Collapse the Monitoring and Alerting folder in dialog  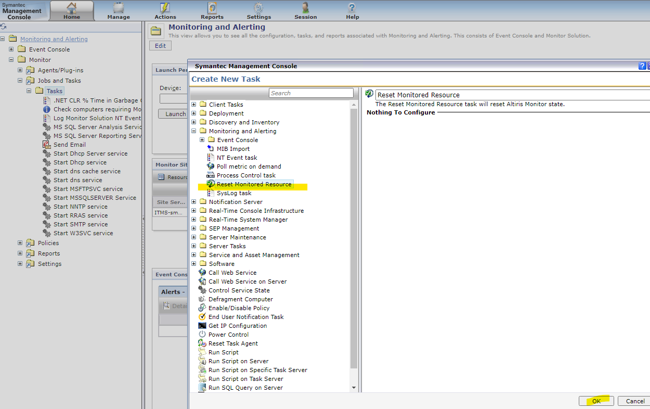[x=194, y=131]
